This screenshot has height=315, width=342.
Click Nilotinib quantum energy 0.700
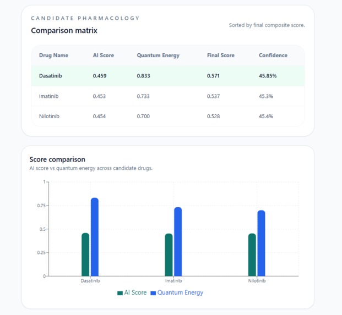tap(143, 116)
